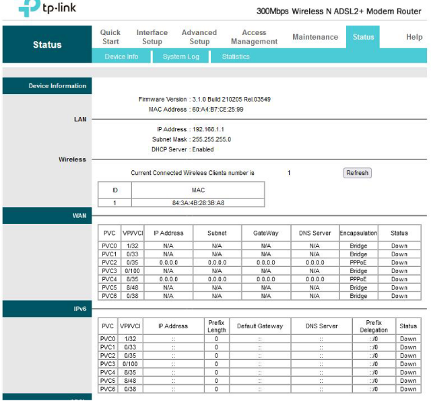Select the PVC2 row in the WAN table
The width and height of the screenshot is (431, 405).
click(109, 263)
